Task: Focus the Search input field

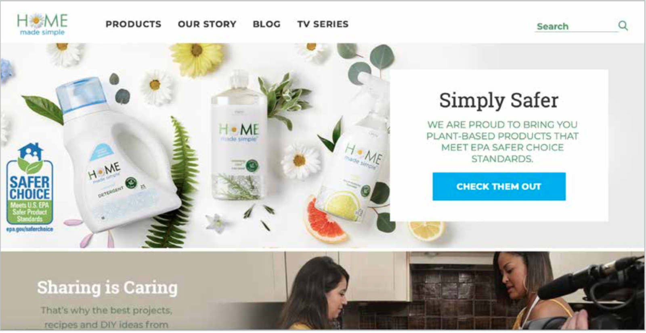Action: pos(576,26)
